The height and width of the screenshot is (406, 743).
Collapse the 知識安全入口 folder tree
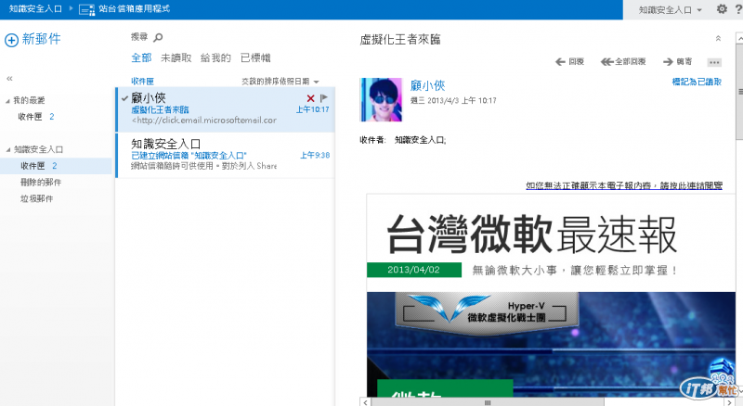(x=8, y=149)
